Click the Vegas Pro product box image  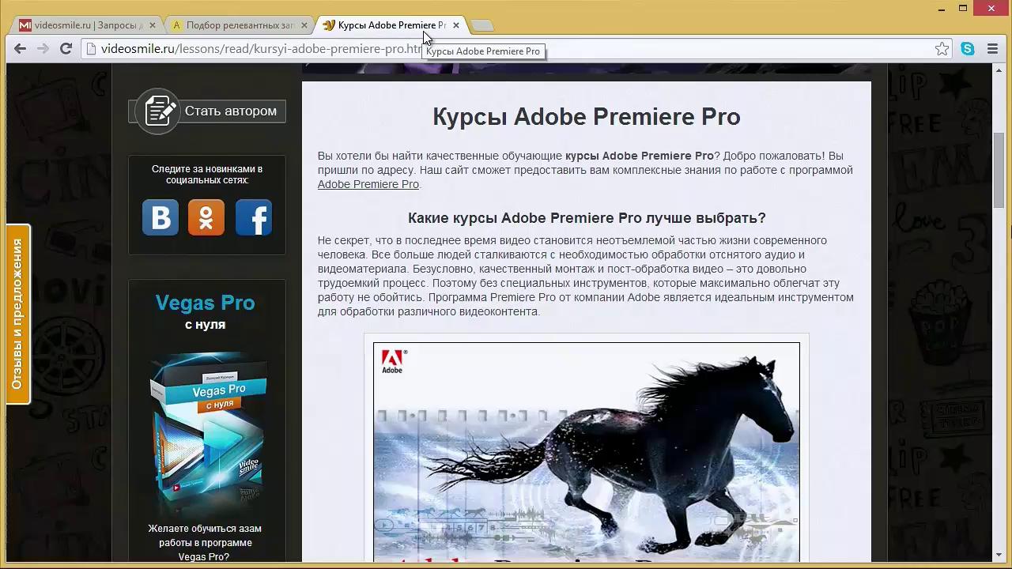207,431
